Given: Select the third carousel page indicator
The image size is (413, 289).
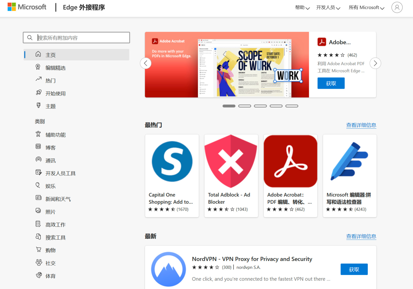Looking at the screenshot, I should pos(260,106).
